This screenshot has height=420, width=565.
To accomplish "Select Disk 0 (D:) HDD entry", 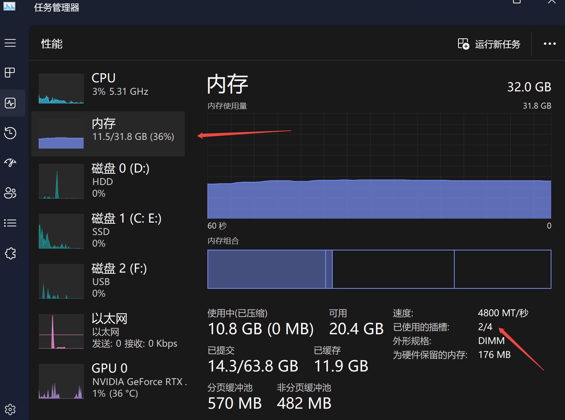I will point(108,181).
